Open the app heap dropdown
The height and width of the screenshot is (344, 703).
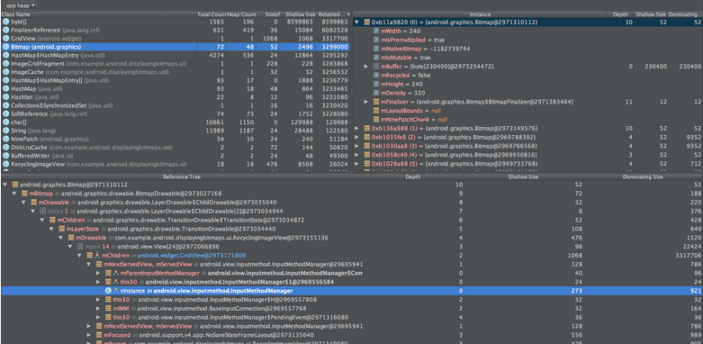tap(21, 5)
